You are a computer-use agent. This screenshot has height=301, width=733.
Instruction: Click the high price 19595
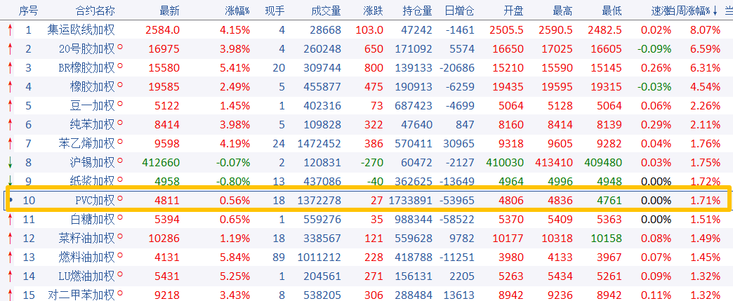click(557, 87)
